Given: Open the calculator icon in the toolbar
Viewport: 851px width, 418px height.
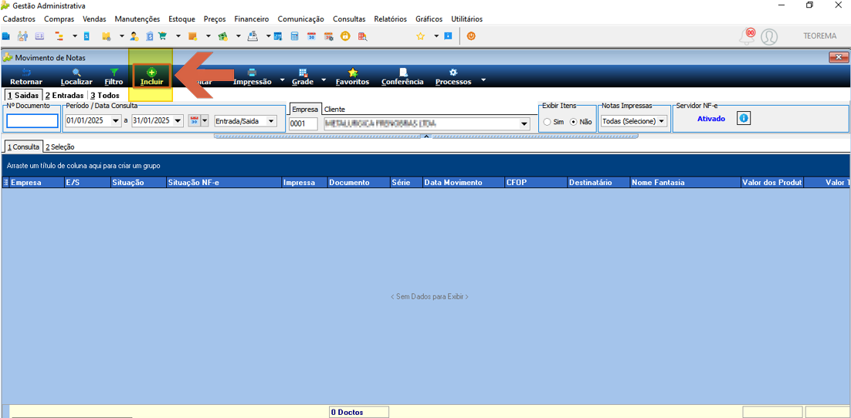Looking at the screenshot, I should (x=295, y=36).
